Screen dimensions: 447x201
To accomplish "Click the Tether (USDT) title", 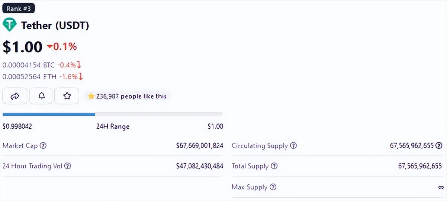I will [x=55, y=26].
